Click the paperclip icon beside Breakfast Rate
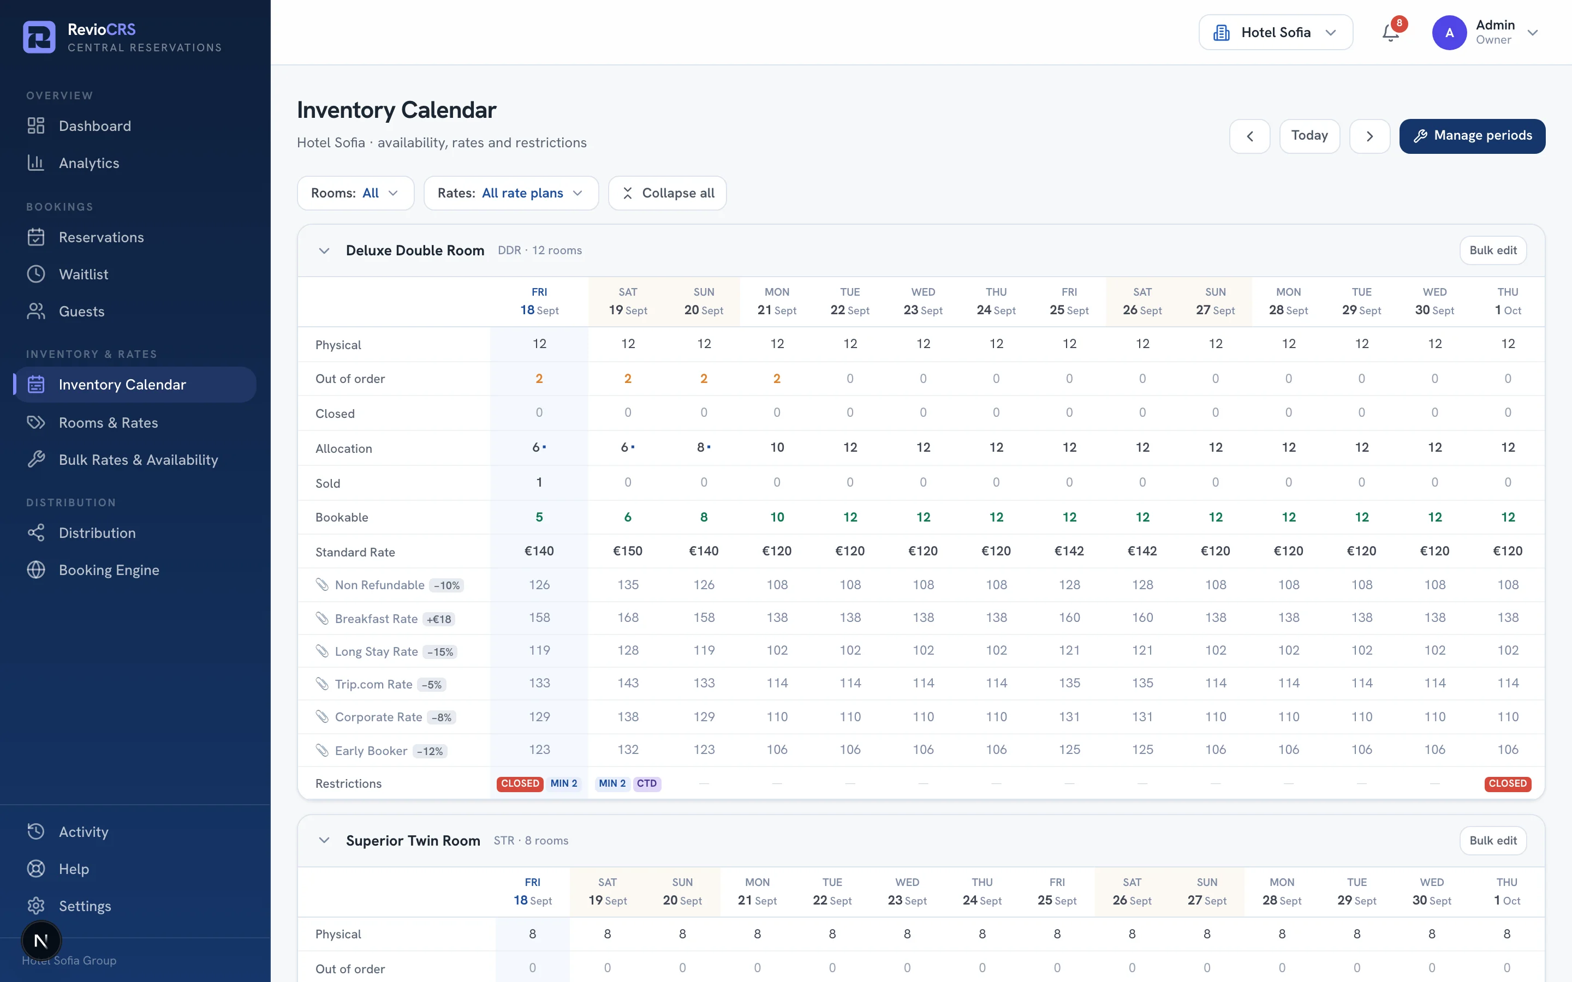Viewport: 1572px width, 982px height. click(322, 618)
